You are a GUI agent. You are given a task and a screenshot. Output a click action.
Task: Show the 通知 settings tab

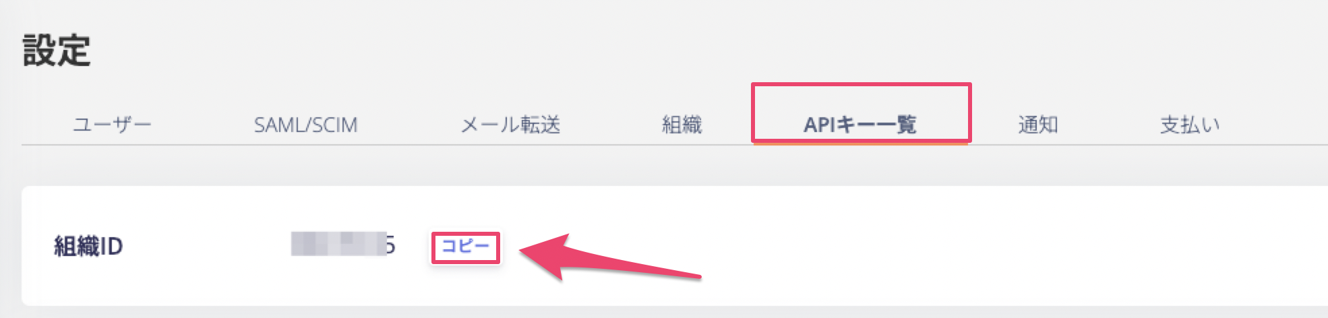tap(1037, 125)
